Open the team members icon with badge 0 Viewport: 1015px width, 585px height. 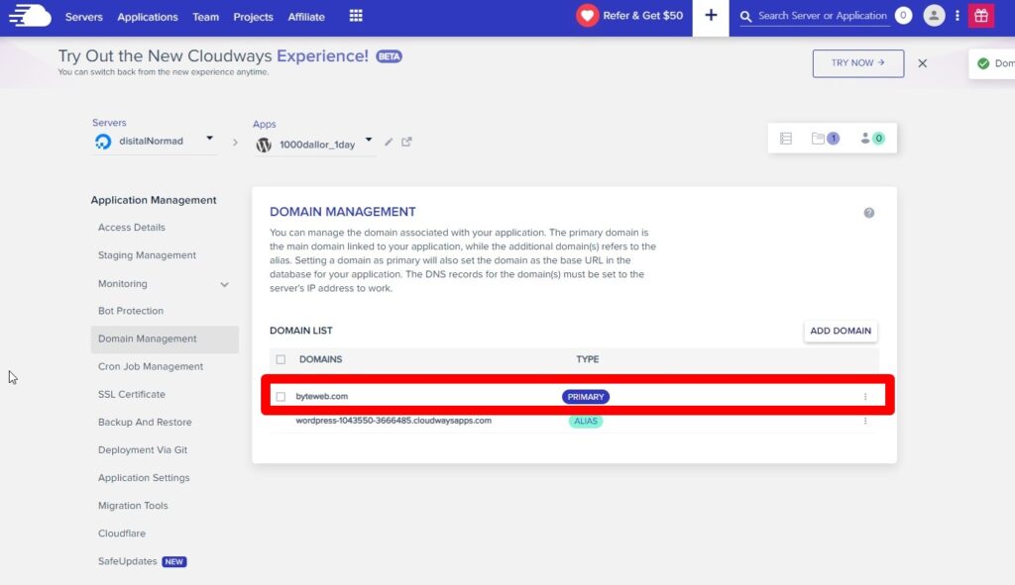(872, 139)
